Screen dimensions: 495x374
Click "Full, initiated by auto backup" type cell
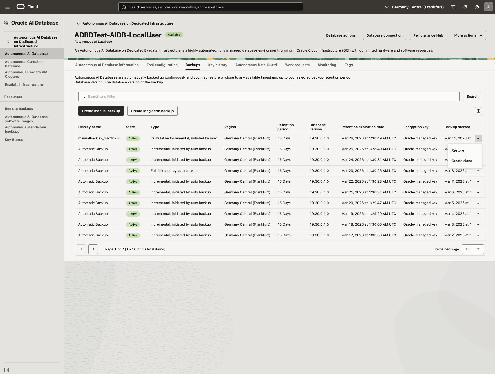click(174, 171)
